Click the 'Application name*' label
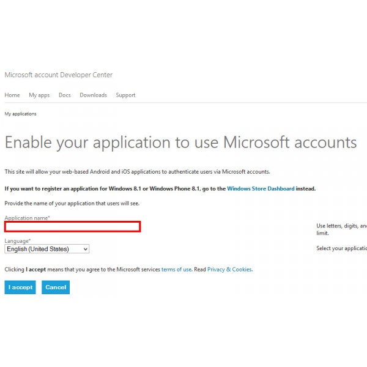Viewport: 367px width, 367px height. pyautogui.click(x=27, y=218)
